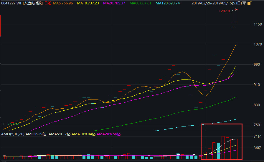The height and width of the screenshot is (162, 264).
Task: Click the 8841227.WI index code
Action: tap(11, 3)
